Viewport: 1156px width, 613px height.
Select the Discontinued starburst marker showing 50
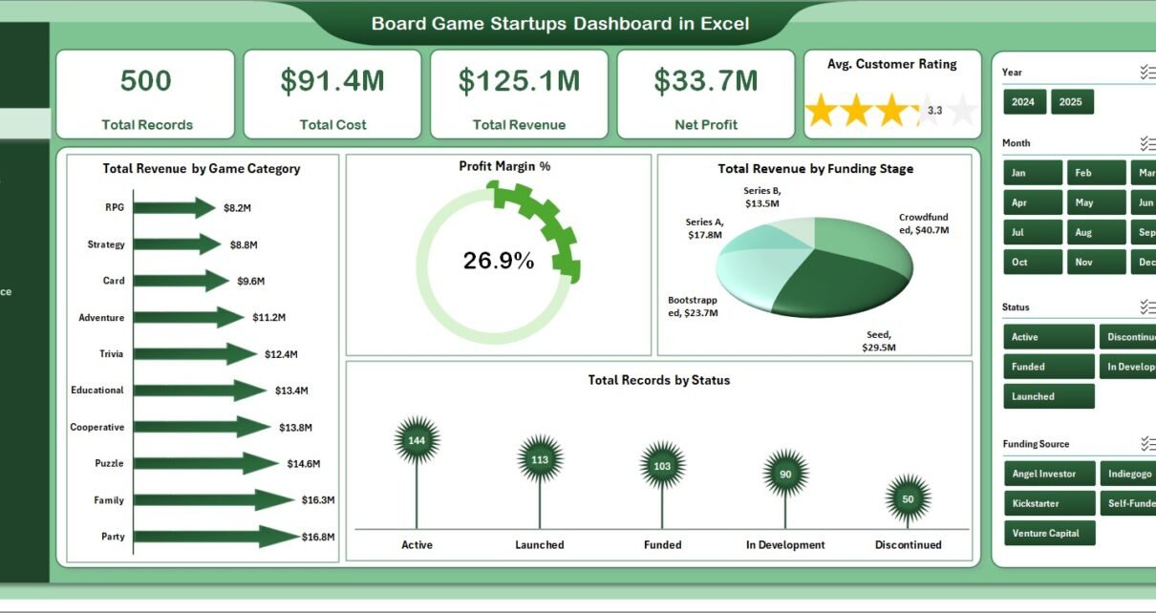pos(908,498)
